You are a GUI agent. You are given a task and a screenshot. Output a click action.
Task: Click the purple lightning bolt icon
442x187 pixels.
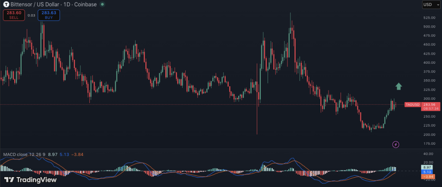point(395,144)
